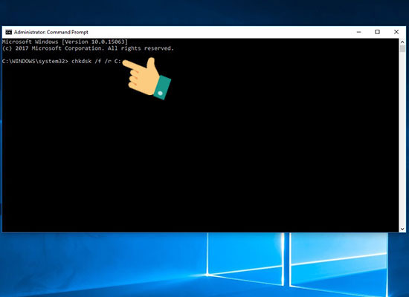Click the empty black console area
The width and height of the screenshot is (409, 297).
[x=200, y=157]
